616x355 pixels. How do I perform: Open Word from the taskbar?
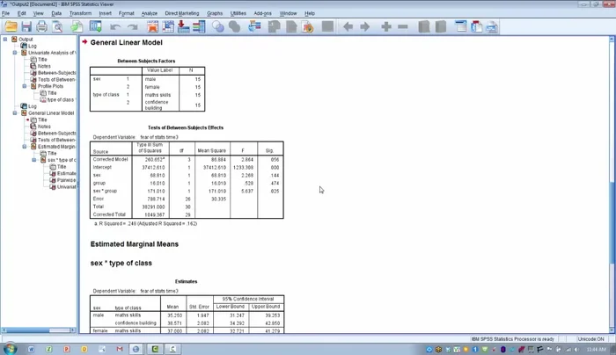coord(31,349)
